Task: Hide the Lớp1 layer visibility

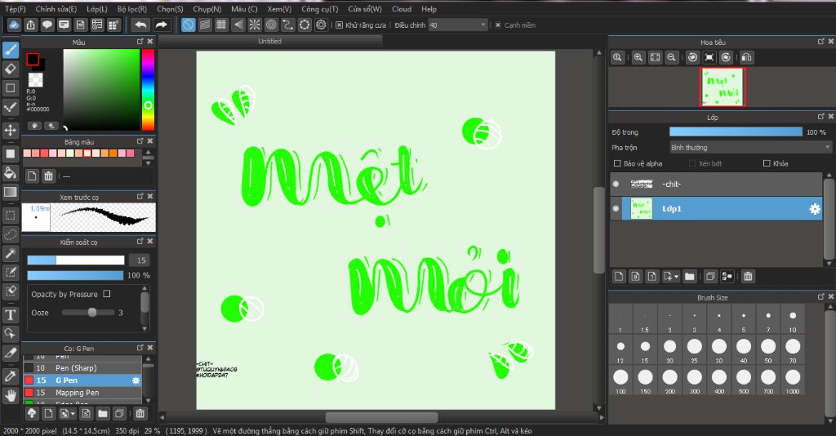Action: click(616, 209)
